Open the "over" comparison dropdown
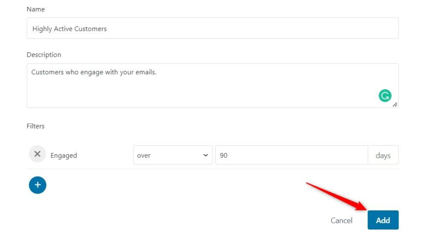The image size is (437, 241). (x=172, y=155)
